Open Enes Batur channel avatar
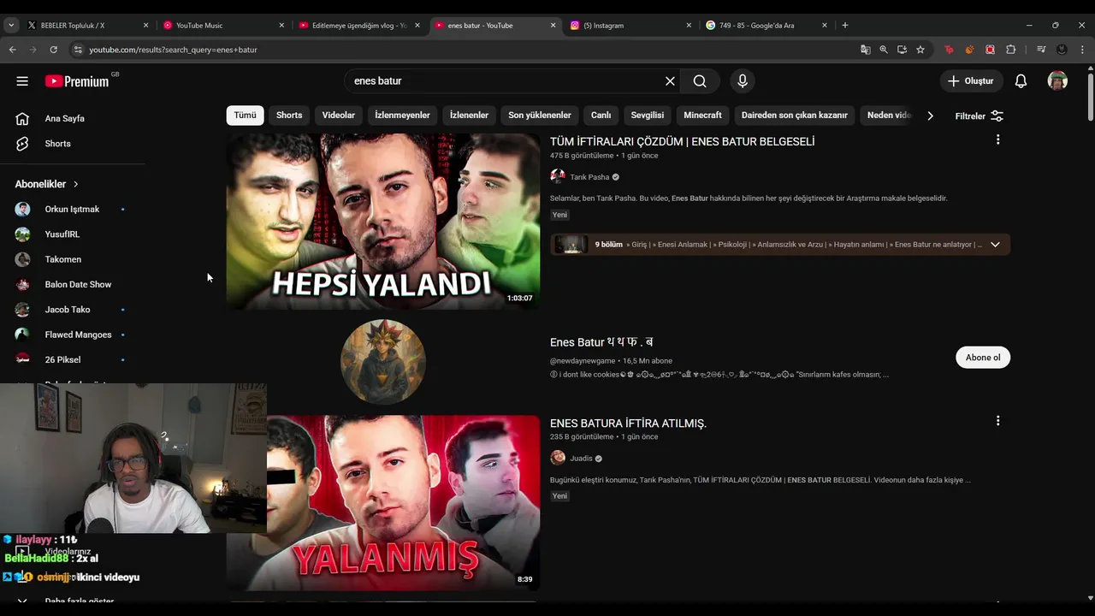Screen dimensions: 1095x616 383,362
